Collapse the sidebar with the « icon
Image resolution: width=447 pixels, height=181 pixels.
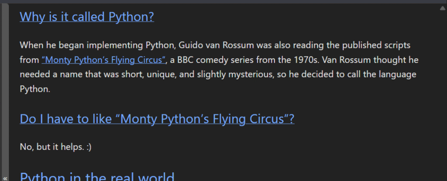(x=5, y=178)
